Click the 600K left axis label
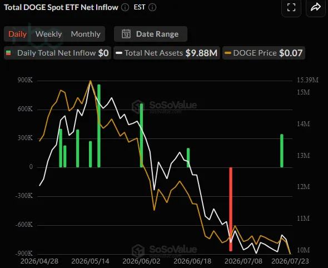Screen dimensions: 328x268 (x=25, y=109)
